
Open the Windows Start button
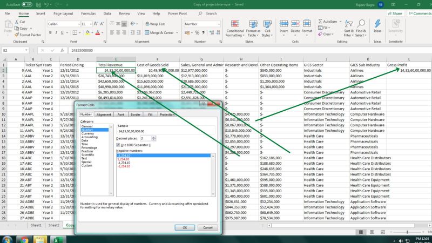(7, 240)
